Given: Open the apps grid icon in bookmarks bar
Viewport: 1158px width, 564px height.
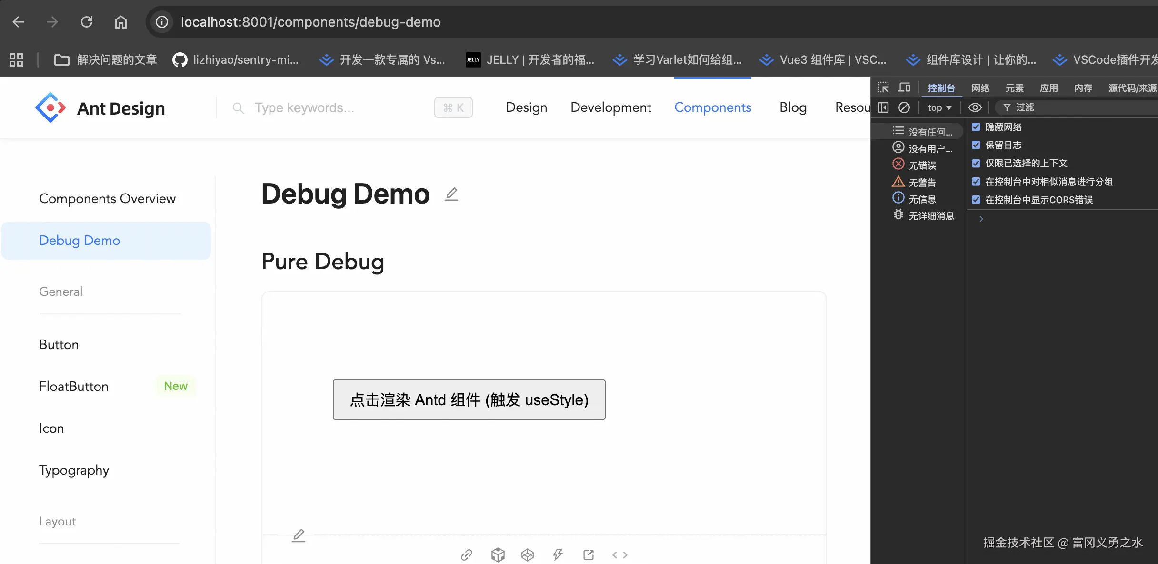Looking at the screenshot, I should [16, 59].
